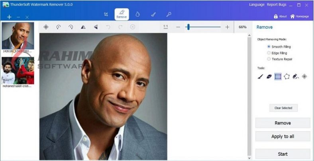Select the rectangle selection tool
Image resolution: width=314 pixels, height=161 pixels.
point(278,76)
